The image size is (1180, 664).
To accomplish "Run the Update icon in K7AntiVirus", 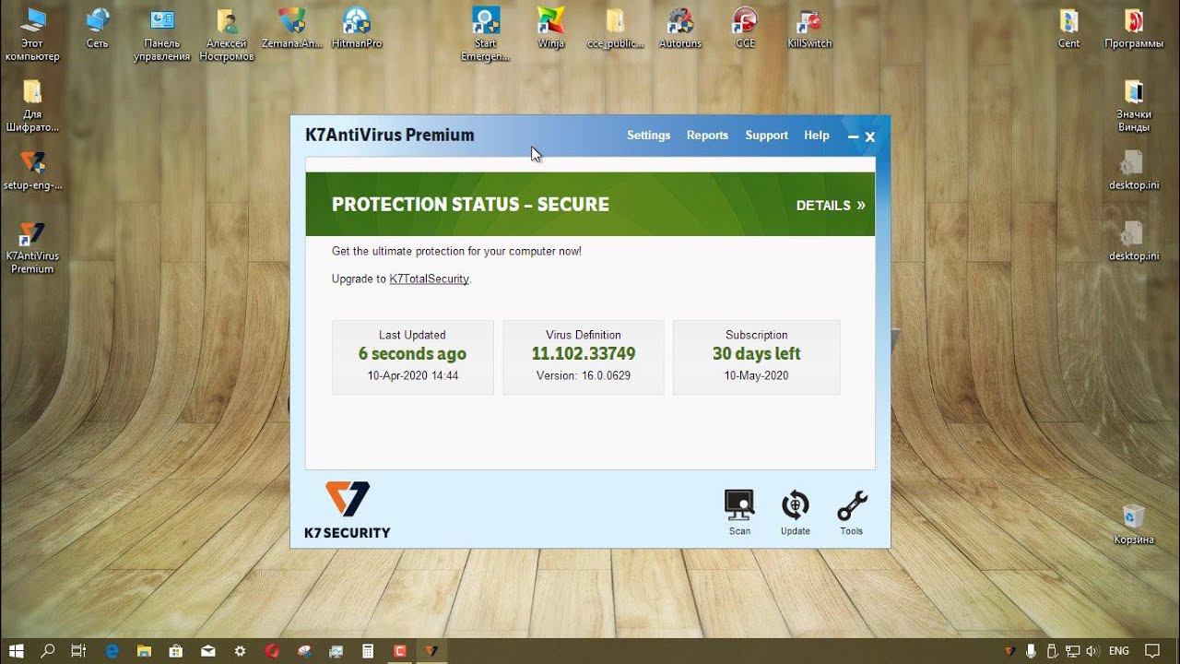I will tap(795, 512).
